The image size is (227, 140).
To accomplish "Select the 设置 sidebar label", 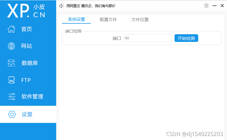I will (x=27, y=114).
